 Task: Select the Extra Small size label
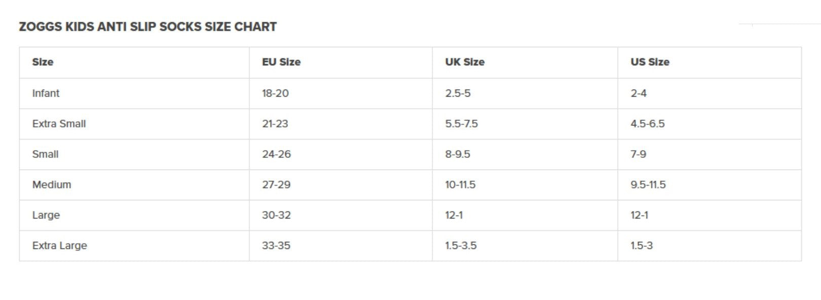[59, 124]
